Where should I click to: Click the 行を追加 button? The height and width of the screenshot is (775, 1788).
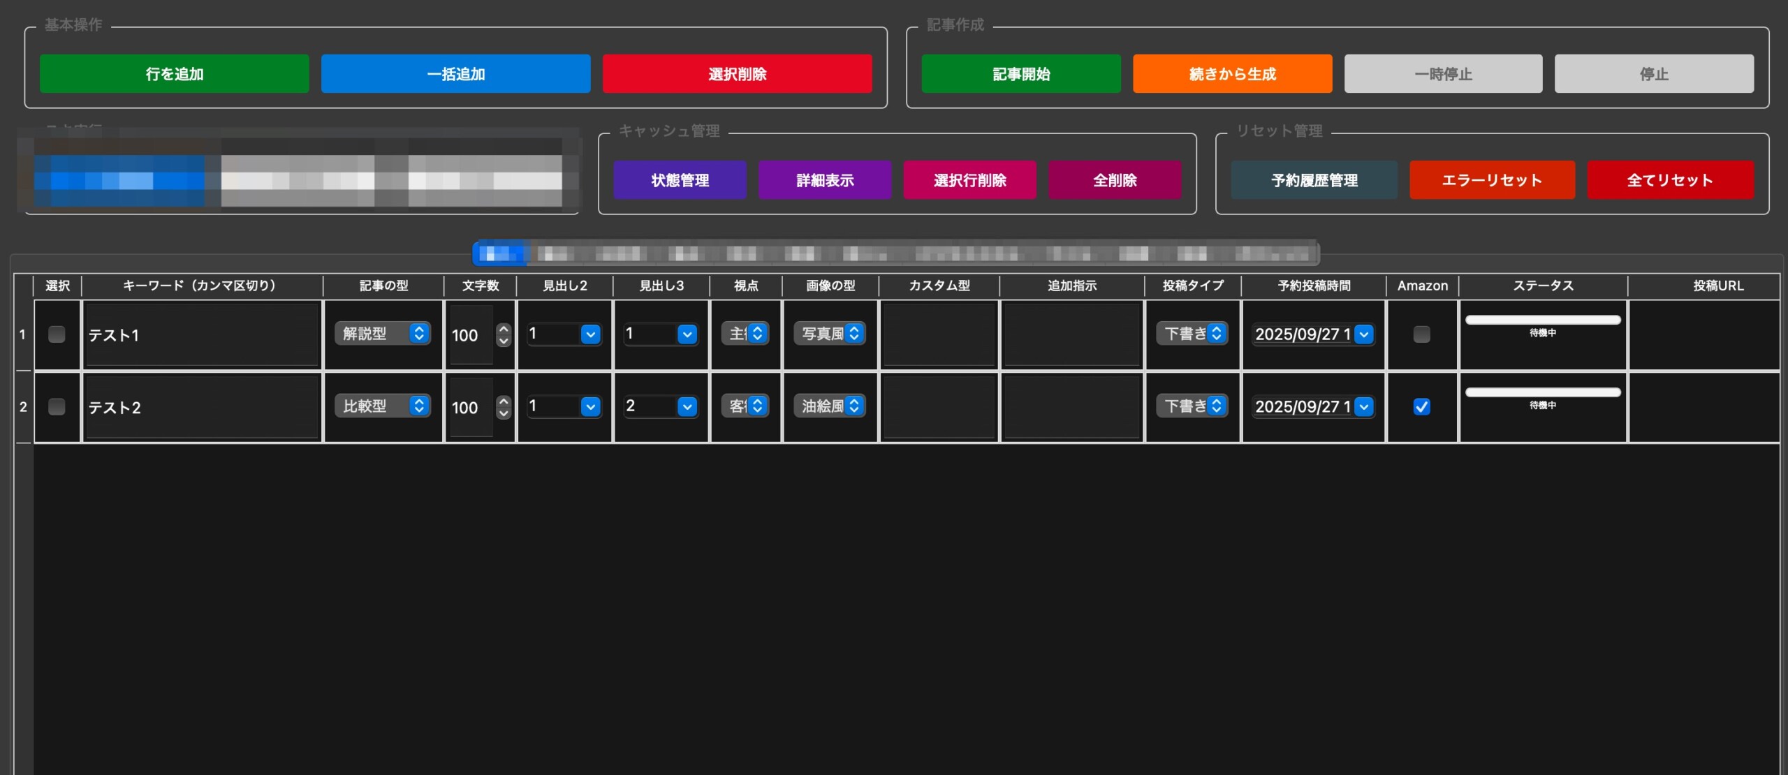click(x=174, y=73)
